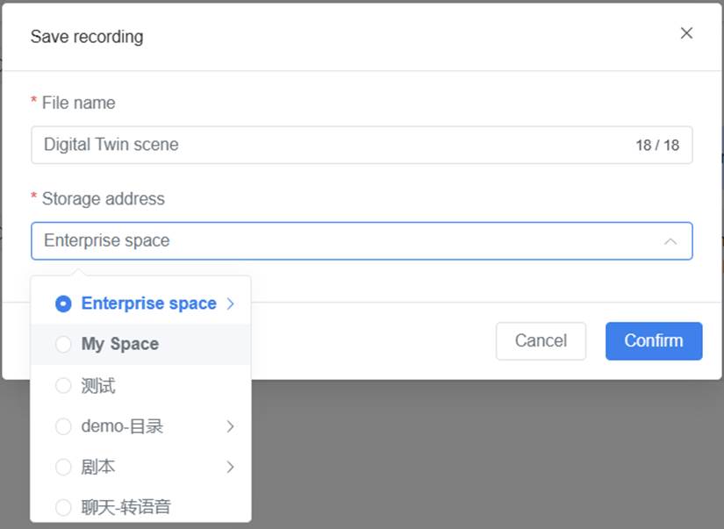
Task: Click the My Space option label
Action: [120, 345]
